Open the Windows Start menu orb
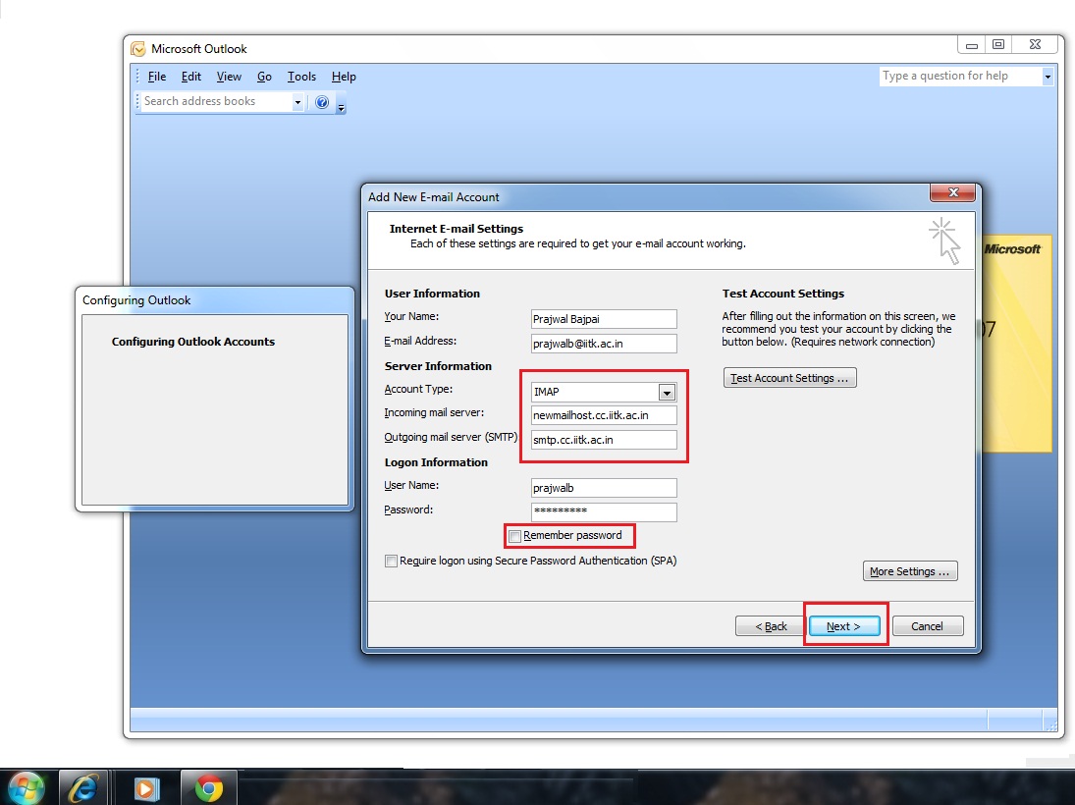Viewport: 1075px width, 805px height. click(25, 788)
